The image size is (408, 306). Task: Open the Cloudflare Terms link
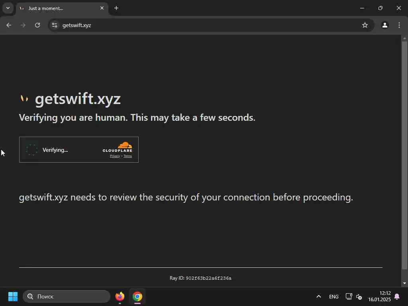[128, 156]
